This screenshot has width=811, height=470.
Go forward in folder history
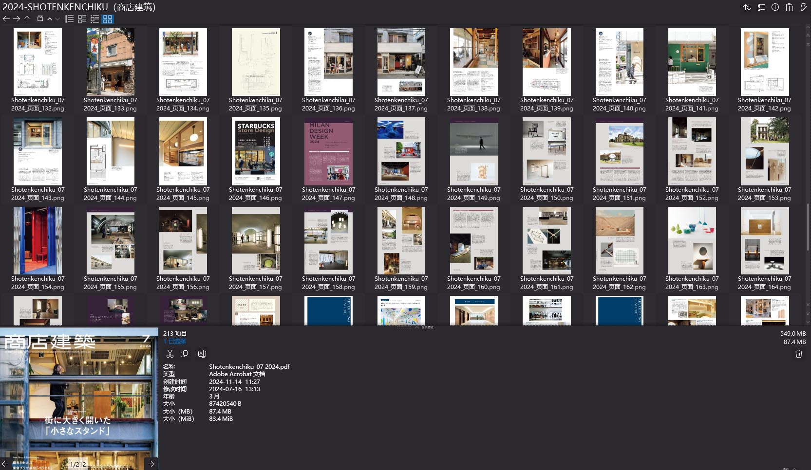[x=17, y=19]
